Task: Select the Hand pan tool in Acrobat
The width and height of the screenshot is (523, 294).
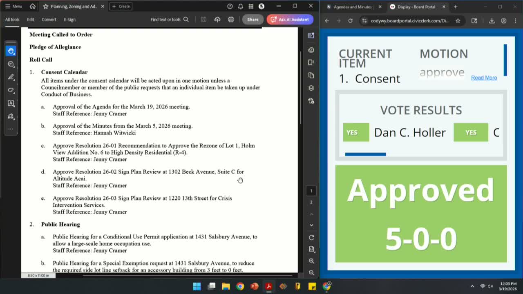Action: point(11,51)
